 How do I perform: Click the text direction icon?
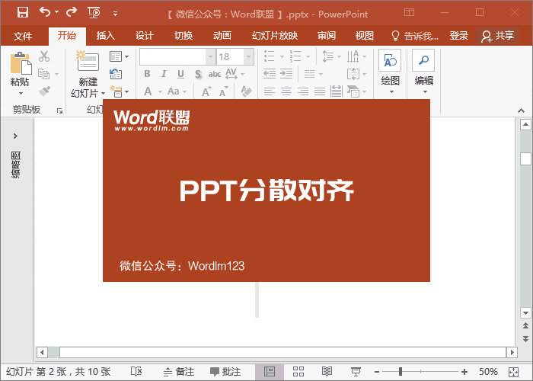click(353, 56)
